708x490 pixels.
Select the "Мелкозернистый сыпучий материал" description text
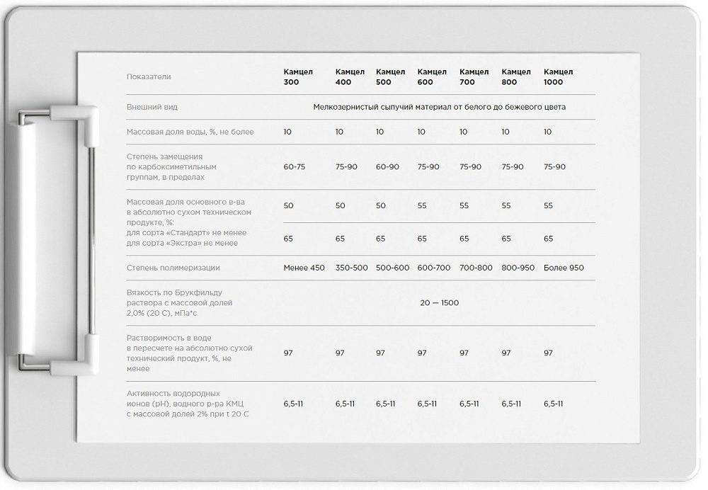[x=439, y=107]
